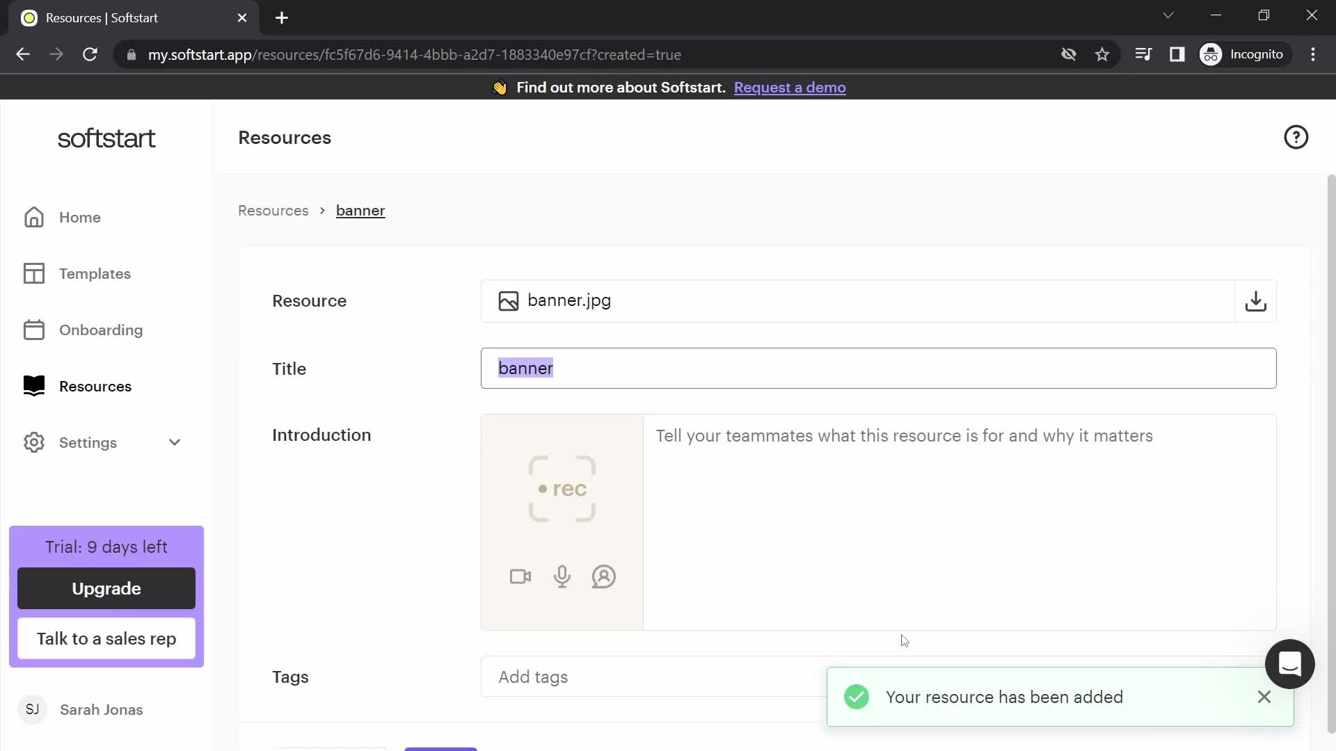Image resolution: width=1336 pixels, height=751 pixels.
Task: Click the download icon for banner.jpg
Action: [1255, 301]
